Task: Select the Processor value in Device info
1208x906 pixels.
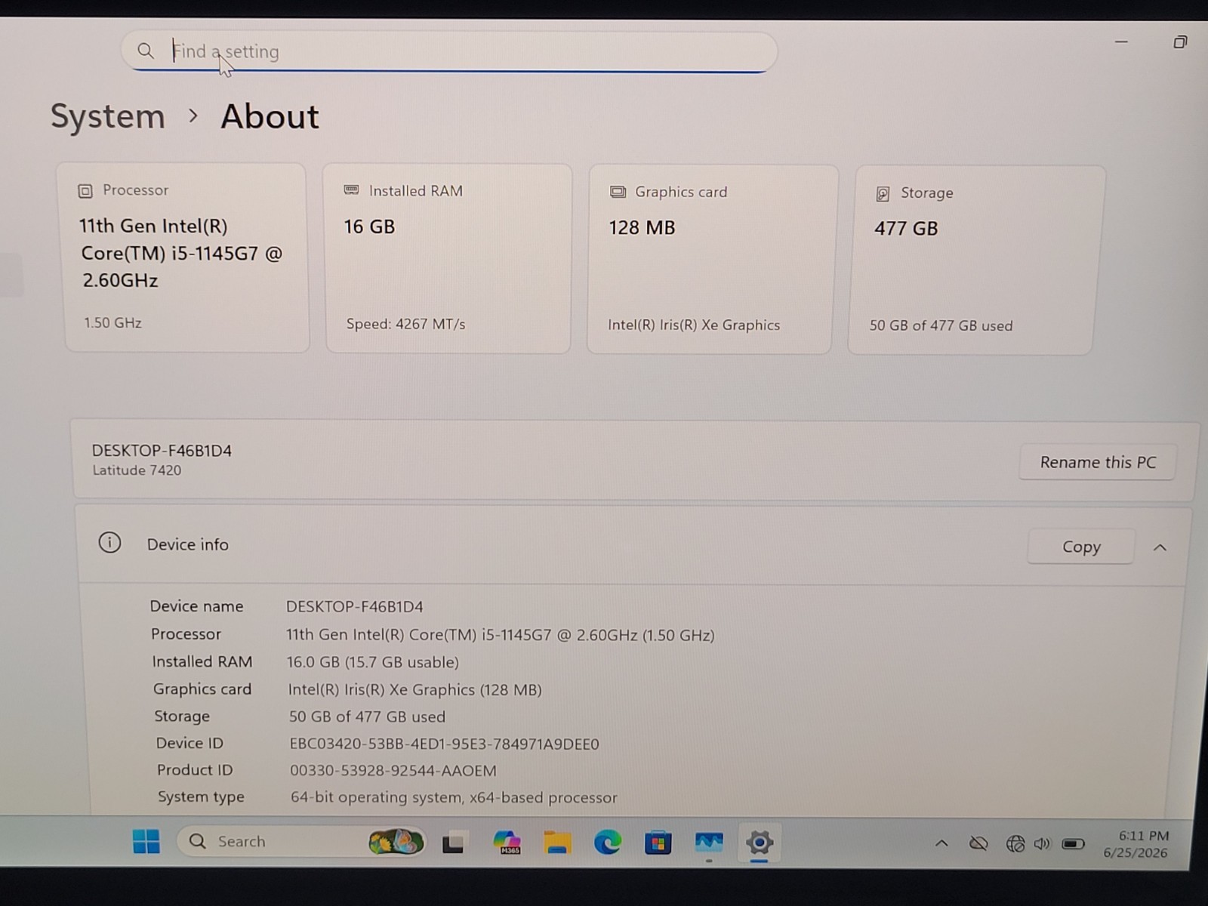Action: pyautogui.click(x=500, y=635)
